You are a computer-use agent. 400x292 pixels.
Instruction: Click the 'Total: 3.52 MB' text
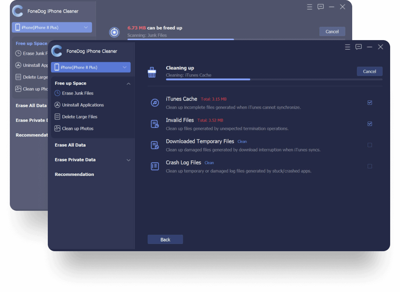pos(210,120)
